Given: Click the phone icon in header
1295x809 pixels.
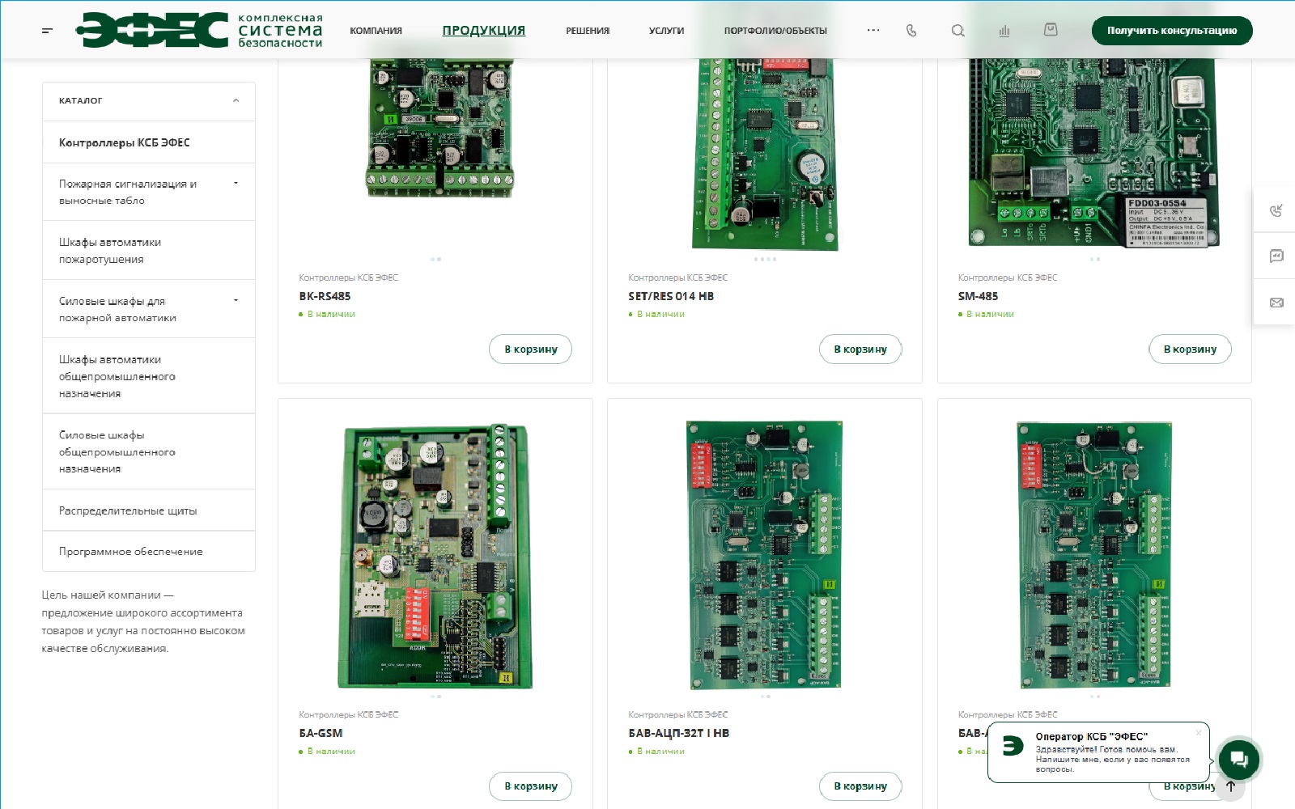Looking at the screenshot, I should pyautogui.click(x=911, y=31).
